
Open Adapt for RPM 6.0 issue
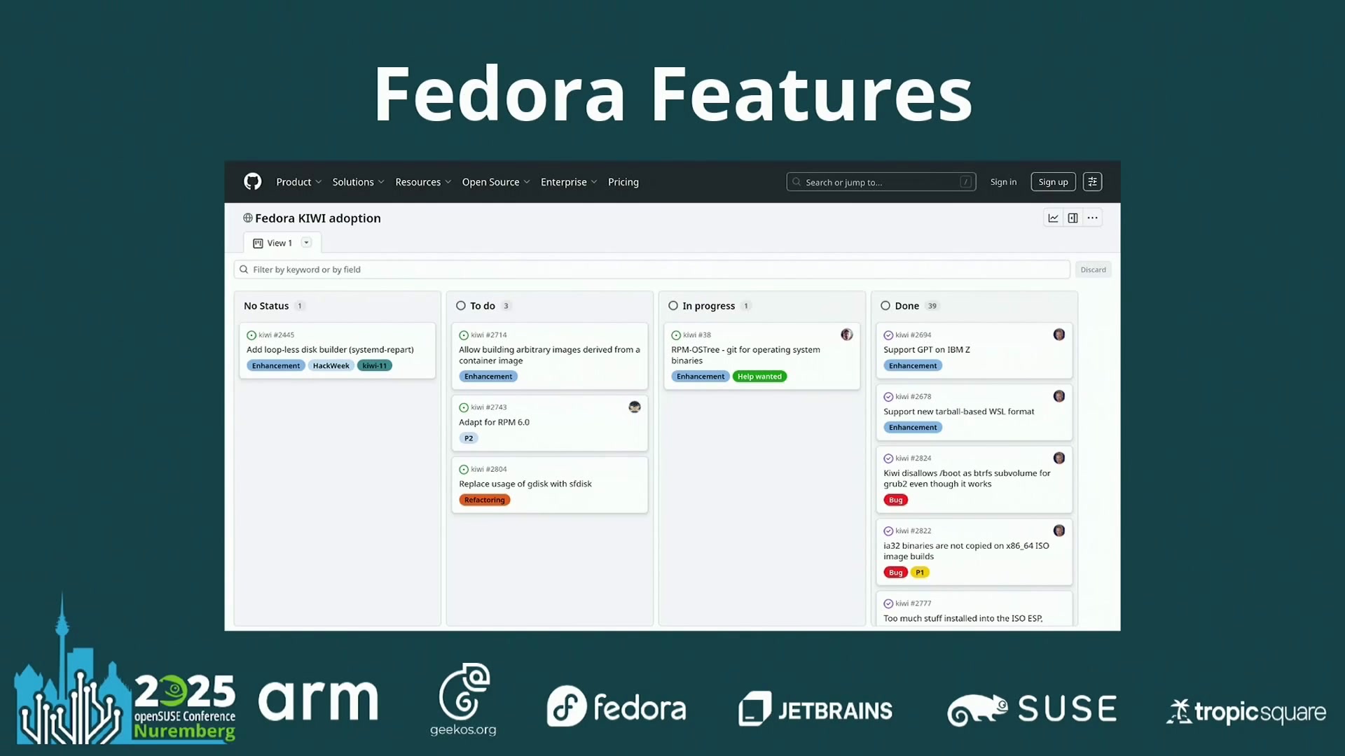(x=494, y=422)
